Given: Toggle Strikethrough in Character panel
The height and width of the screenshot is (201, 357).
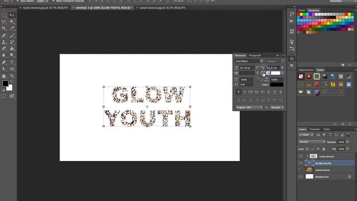Looking at the screenshot, I should pyautogui.click(x=281, y=92).
